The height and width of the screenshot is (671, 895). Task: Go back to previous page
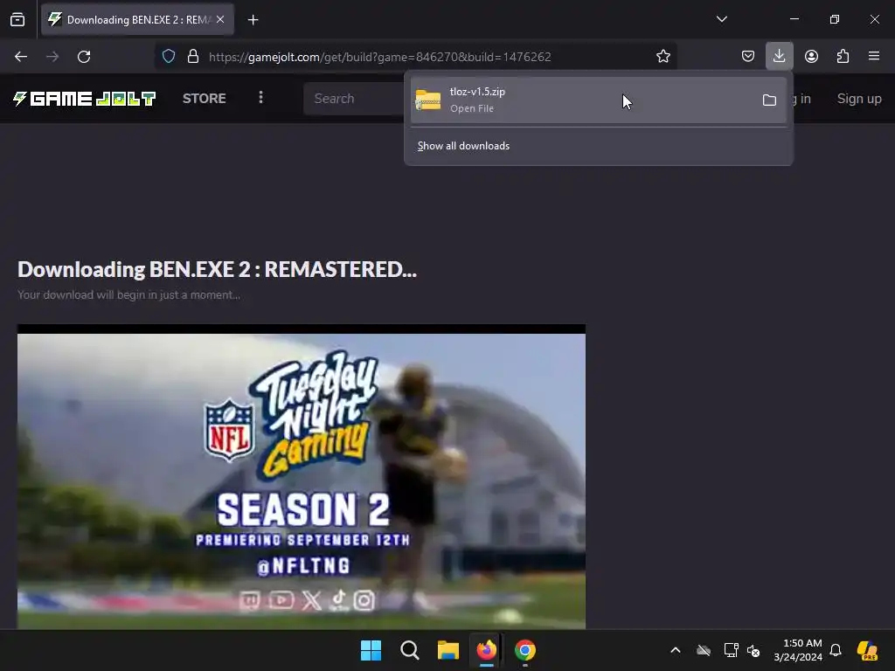click(x=21, y=57)
